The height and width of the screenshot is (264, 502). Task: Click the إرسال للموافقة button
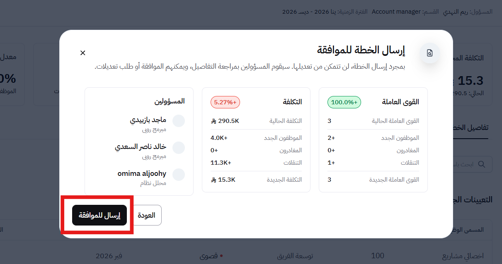coord(99,215)
